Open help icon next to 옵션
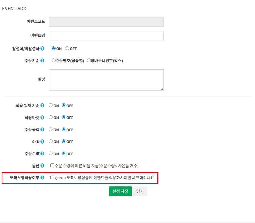 [x=43, y=166]
